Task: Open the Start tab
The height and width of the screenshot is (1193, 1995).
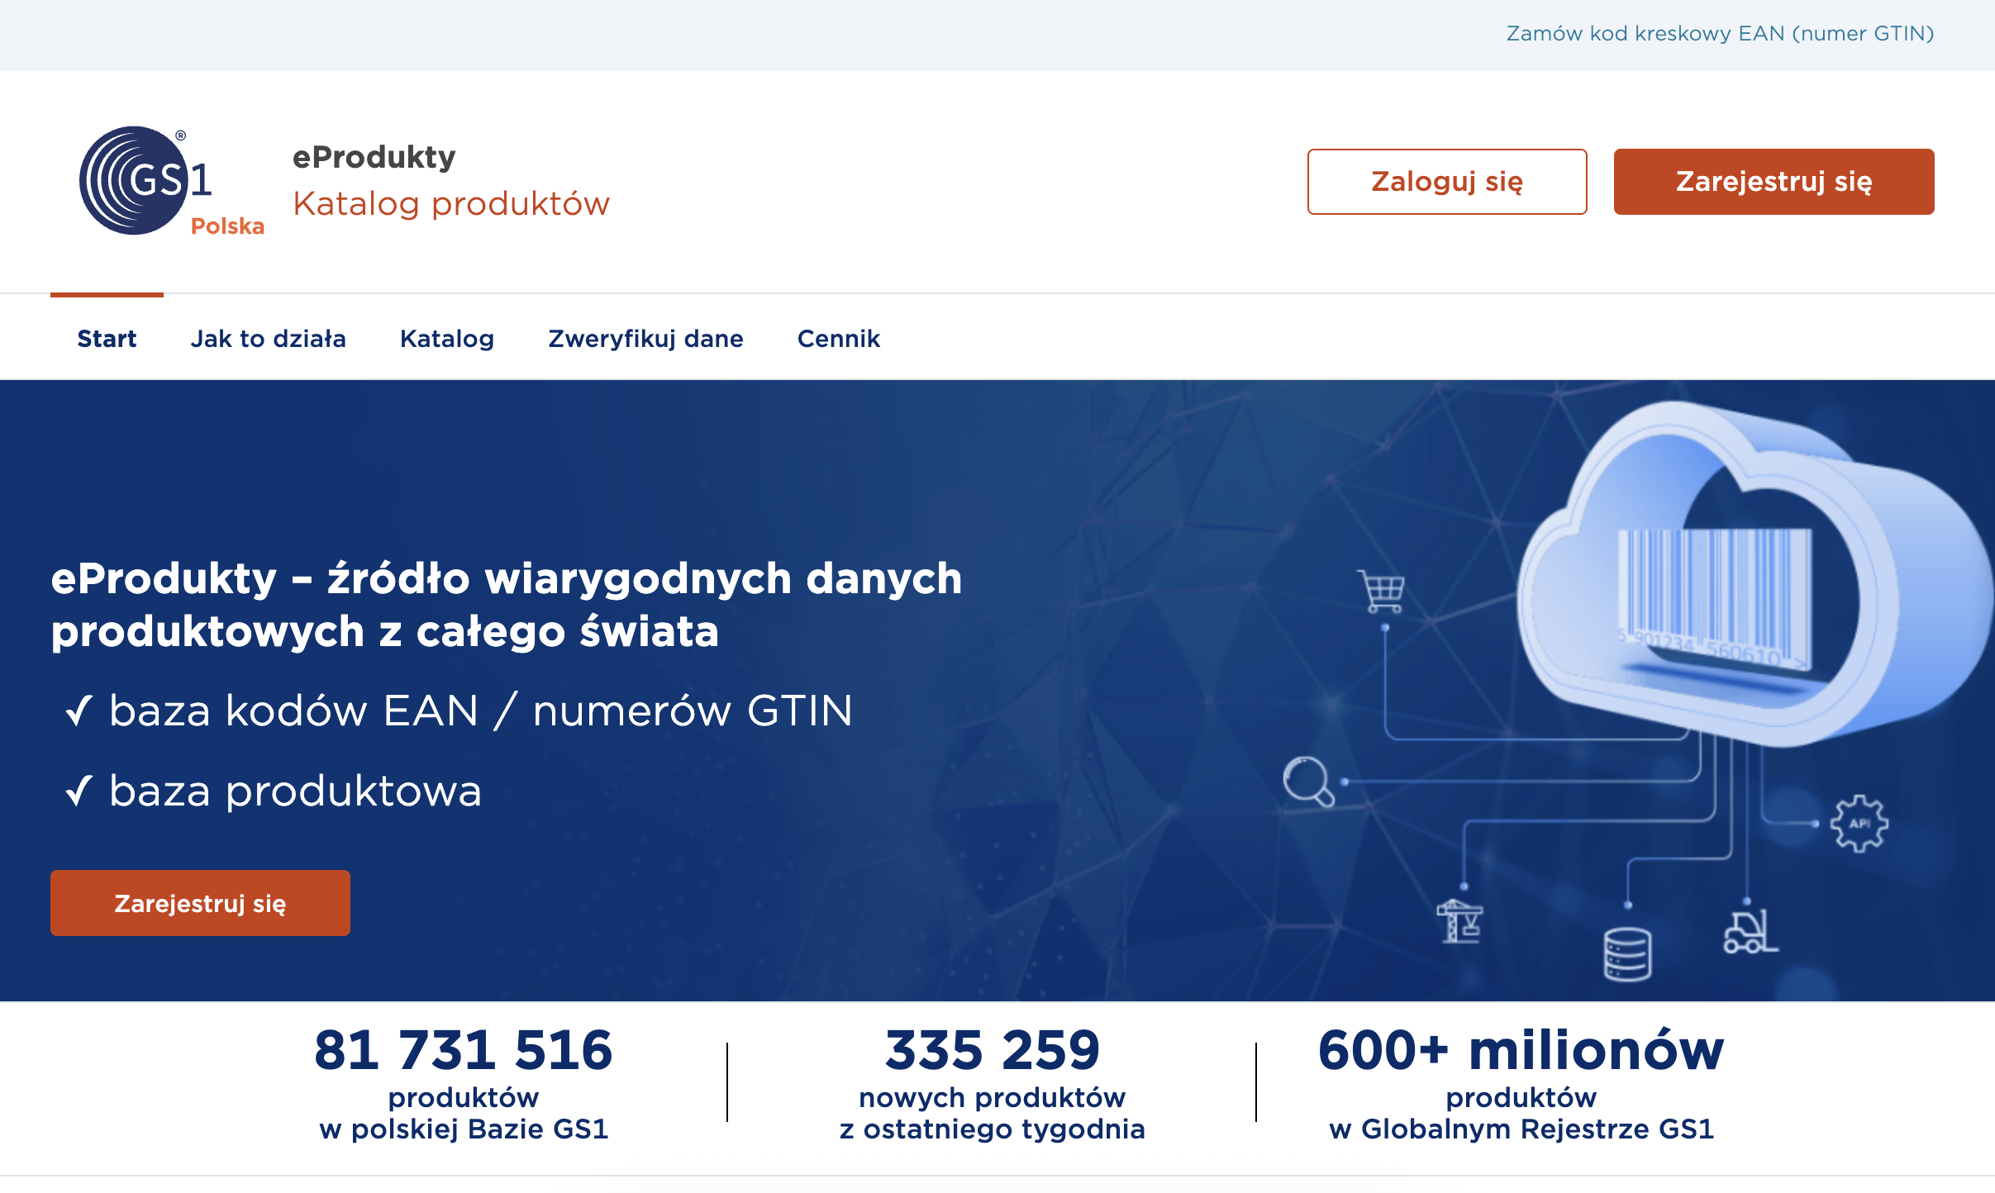Action: click(x=107, y=339)
